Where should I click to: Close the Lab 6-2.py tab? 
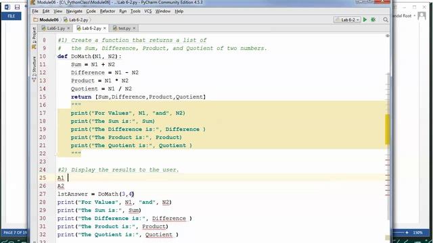(105, 28)
